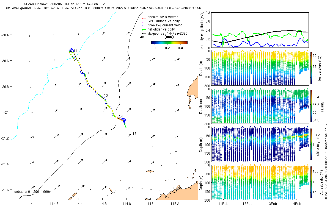
Task: Click the 'isobaths: 0 200 1000m' label
Action: point(32,192)
